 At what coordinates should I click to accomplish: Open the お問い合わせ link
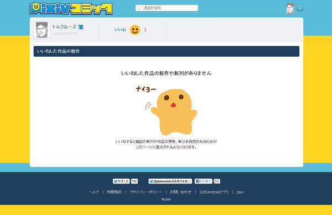(x=180, y=192)
